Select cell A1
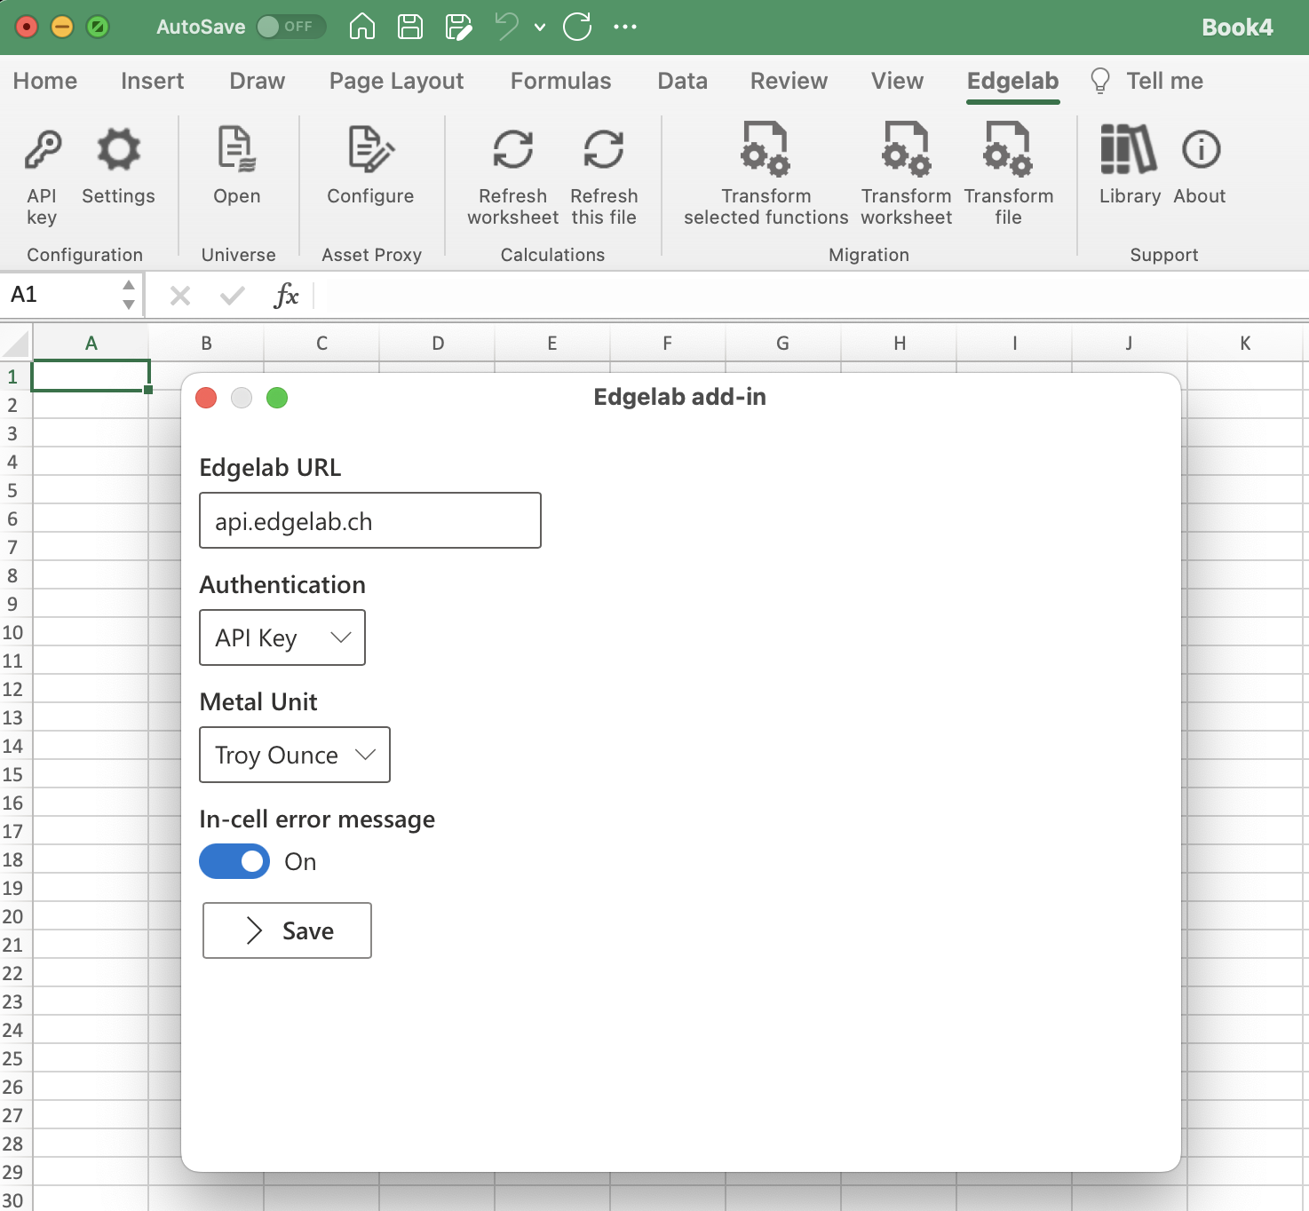This screenshot has height=1211, width=1309. [x=91, y=376]
